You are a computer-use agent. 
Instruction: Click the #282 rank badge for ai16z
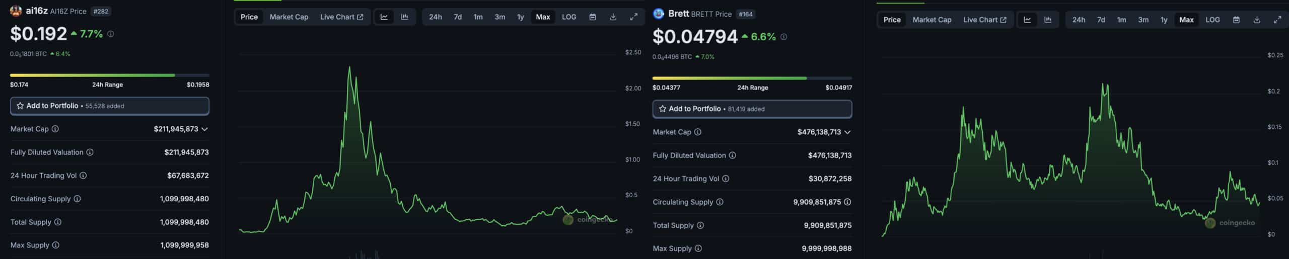pos(101,12)
